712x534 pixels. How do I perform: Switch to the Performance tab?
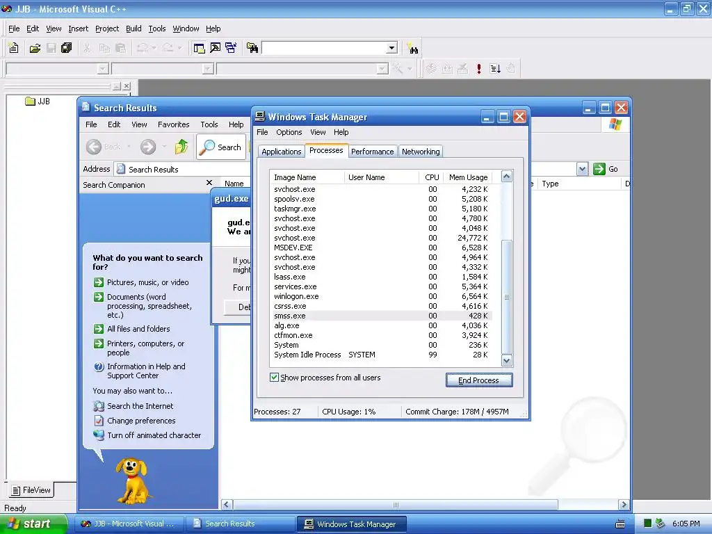tap(373, 152)
